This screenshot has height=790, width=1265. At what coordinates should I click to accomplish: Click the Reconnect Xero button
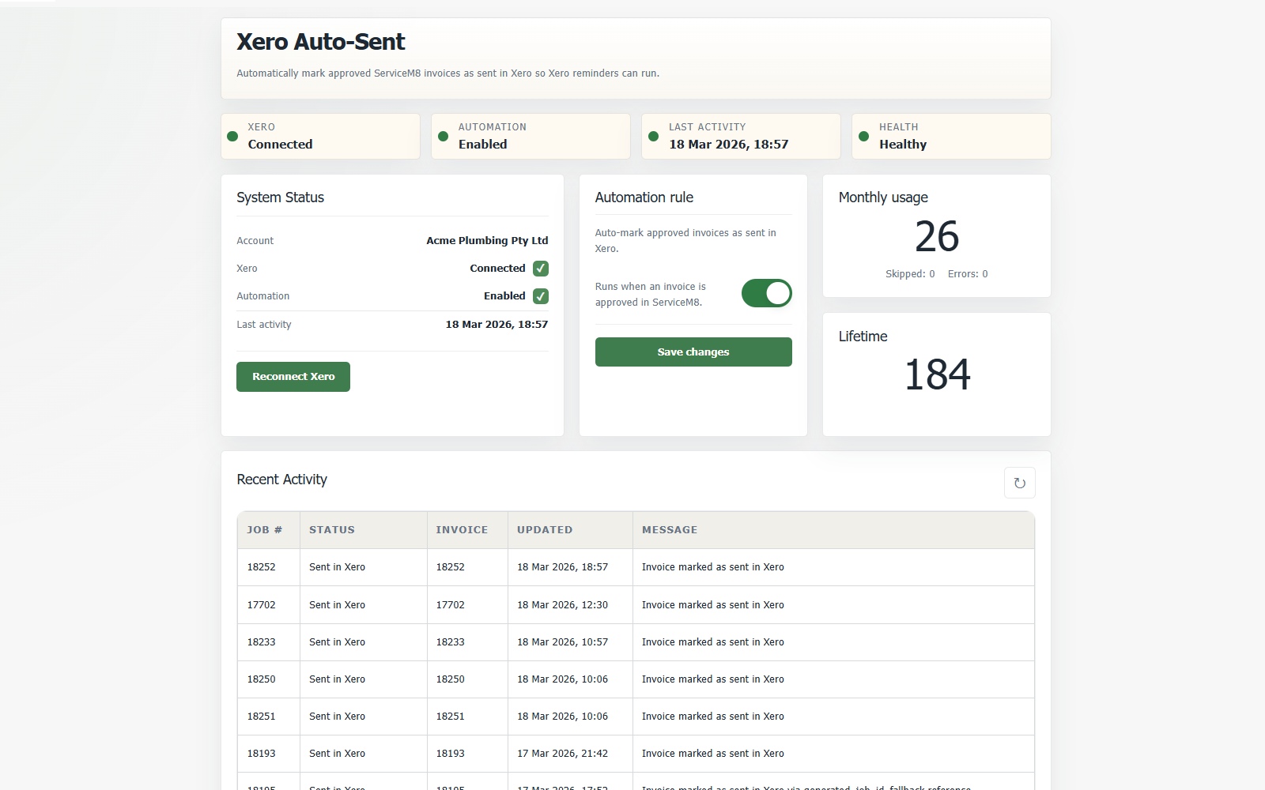tap(293, 377)
